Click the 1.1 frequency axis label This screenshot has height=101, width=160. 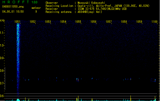(2, 33)
